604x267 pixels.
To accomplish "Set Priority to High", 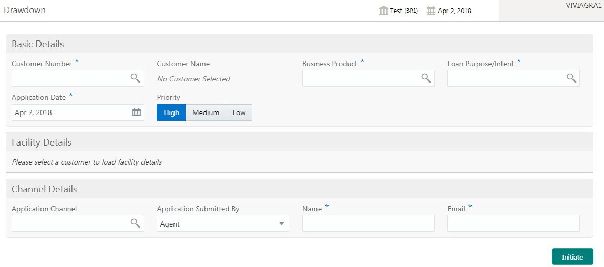I will (x=171, y=112).
